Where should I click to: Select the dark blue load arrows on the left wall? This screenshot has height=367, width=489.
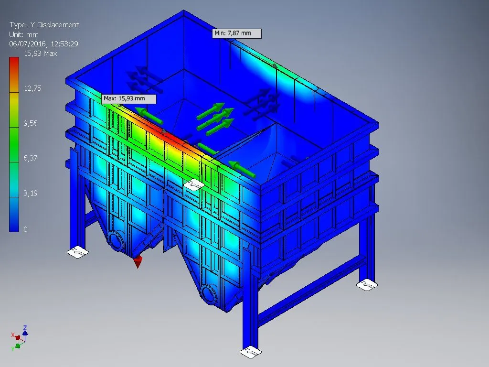144,80
